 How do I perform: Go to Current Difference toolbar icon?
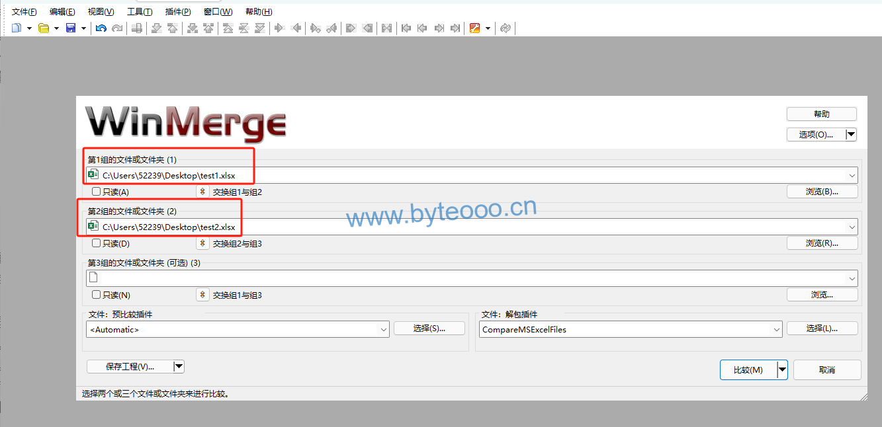click(243, 28)
